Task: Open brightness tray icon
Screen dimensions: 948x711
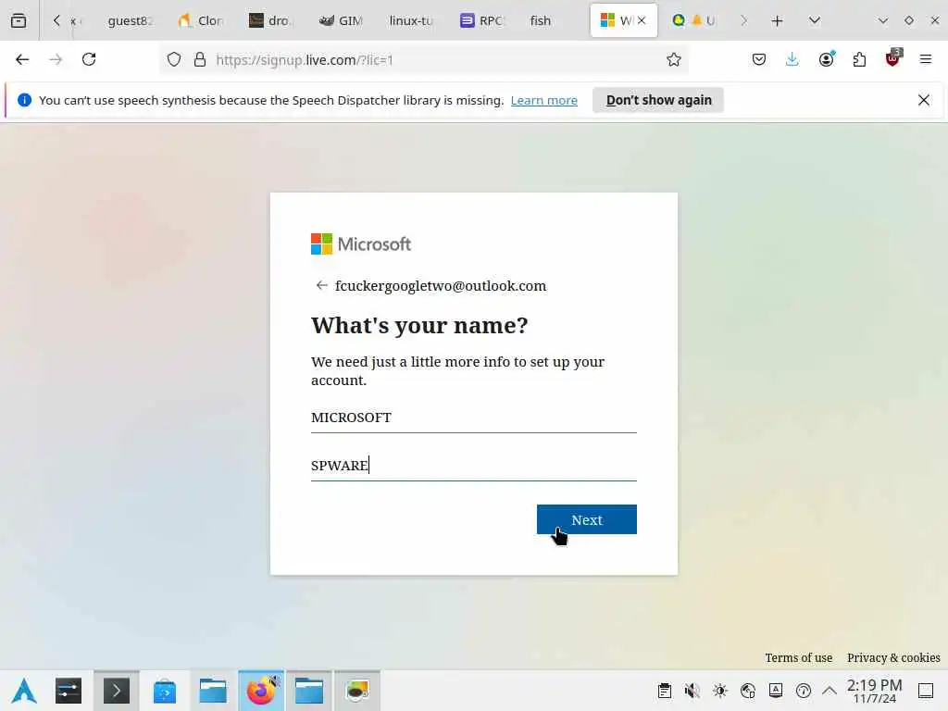Action: 719,691
